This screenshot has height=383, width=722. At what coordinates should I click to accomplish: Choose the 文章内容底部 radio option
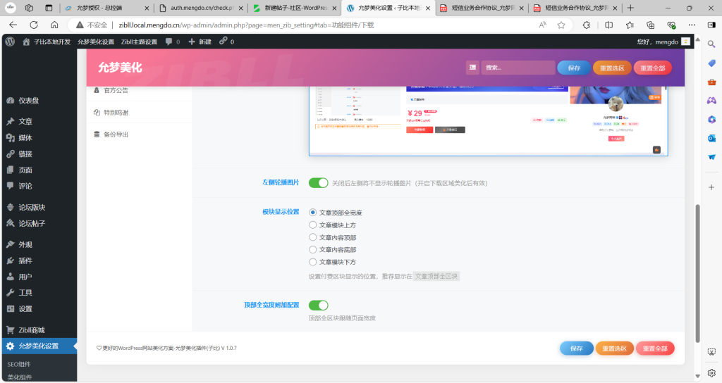pos(313,249)
